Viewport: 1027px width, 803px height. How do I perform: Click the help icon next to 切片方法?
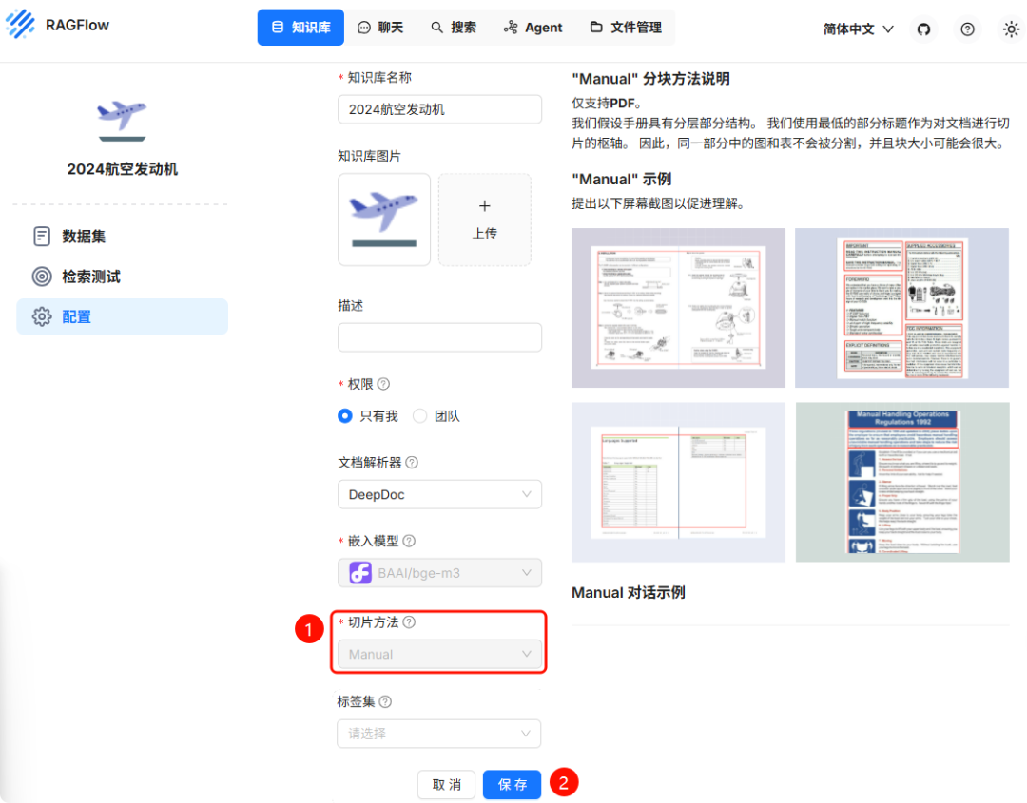point(409,622)
